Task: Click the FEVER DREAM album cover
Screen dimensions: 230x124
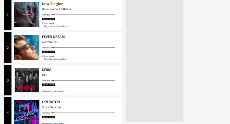Action: click(x=27, y=47)
